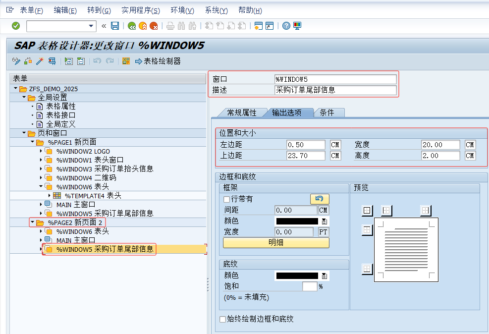Viewport: 489px width, 334px height.
Task: Collapse the %PAGE2 新页面 2 node
Action: (x=32, y=223)
